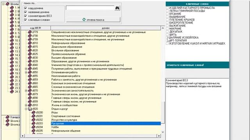Click the book icon beside d820
This screenshot has width=250, height=140.
30,51
